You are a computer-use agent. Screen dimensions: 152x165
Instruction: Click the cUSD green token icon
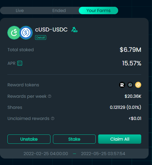tap(14, 33)
